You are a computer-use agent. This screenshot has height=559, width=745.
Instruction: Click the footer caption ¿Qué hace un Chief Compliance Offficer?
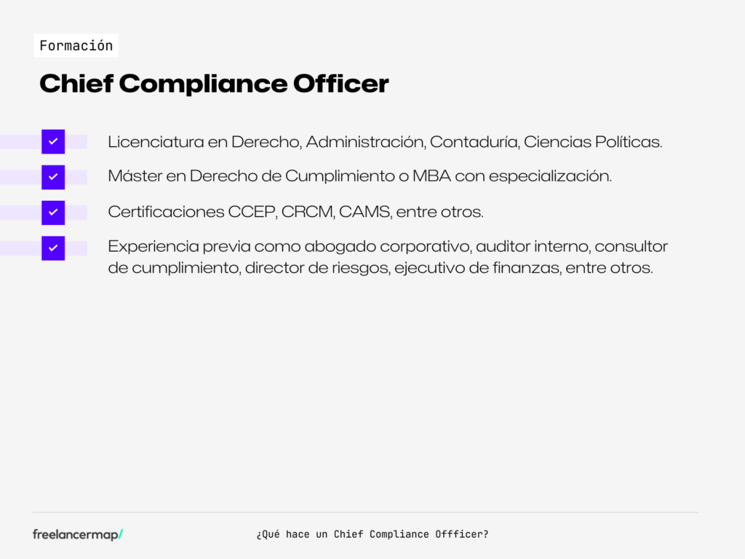click(x=372, y=534)
